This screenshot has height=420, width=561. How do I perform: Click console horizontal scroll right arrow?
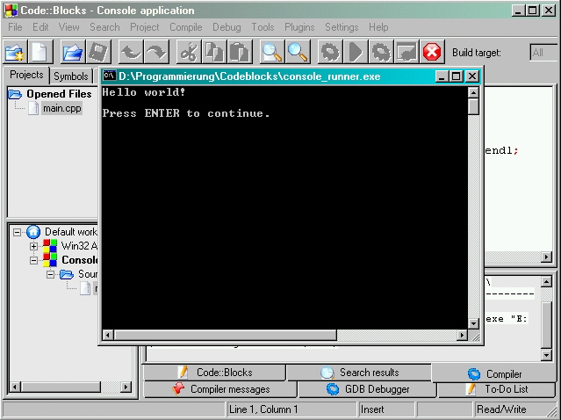[x=462, y=335]
